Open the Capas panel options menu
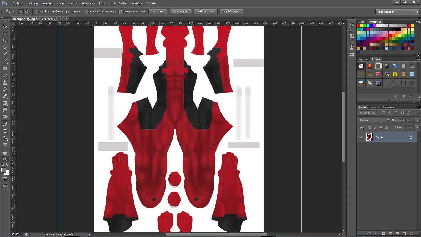 418,107
